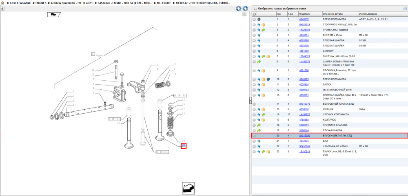Select 'ОПОРНАЯ ШАЙБА,18mm ID x' description text
The image size is (408, 196).
tap(339, 95)
